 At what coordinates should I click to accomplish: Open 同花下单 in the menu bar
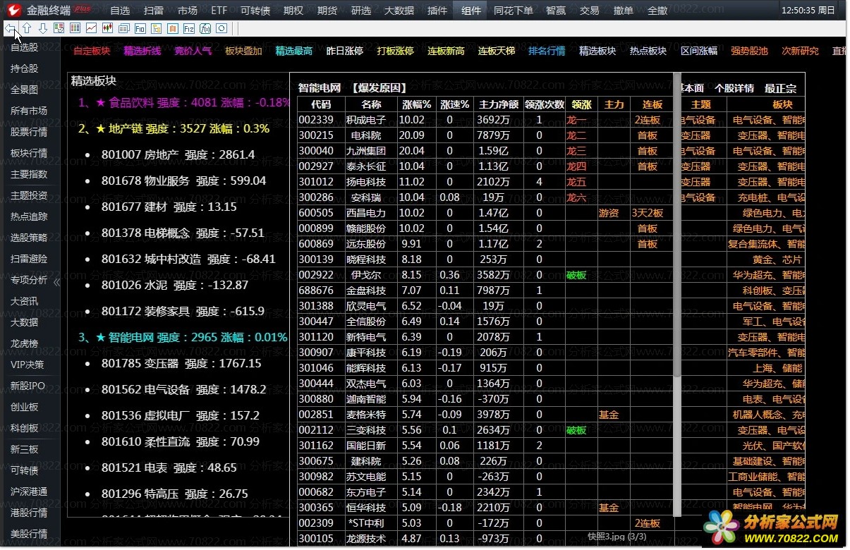coord(513,11)
